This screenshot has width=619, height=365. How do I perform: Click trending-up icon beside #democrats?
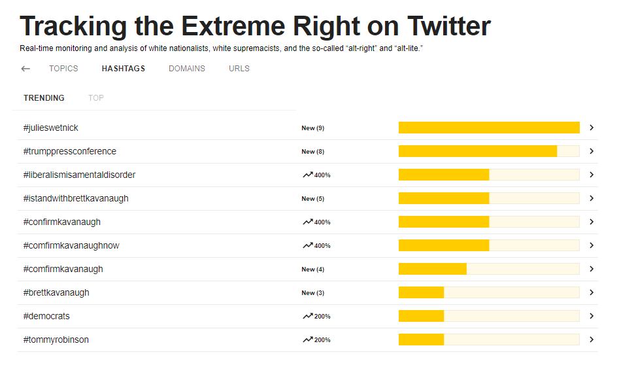307,316
